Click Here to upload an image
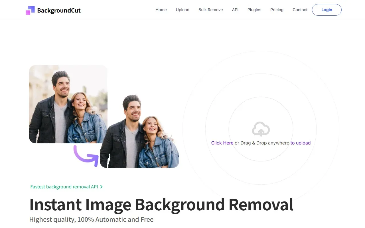Viewport: 365px width, 228px height. tap(222, 143)
